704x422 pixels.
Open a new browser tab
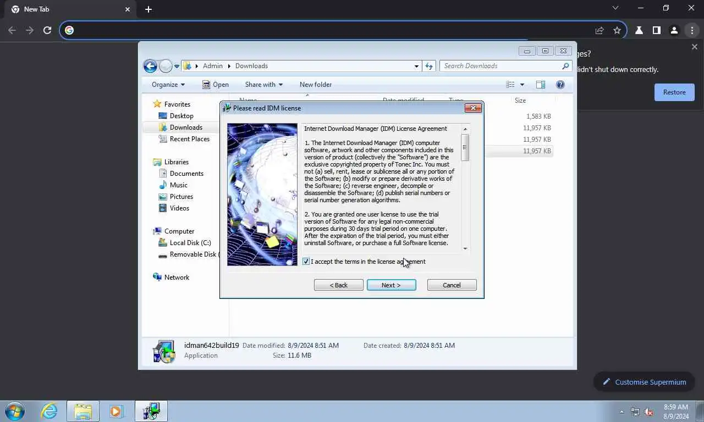pyautogui.click(x=148, y=9)
